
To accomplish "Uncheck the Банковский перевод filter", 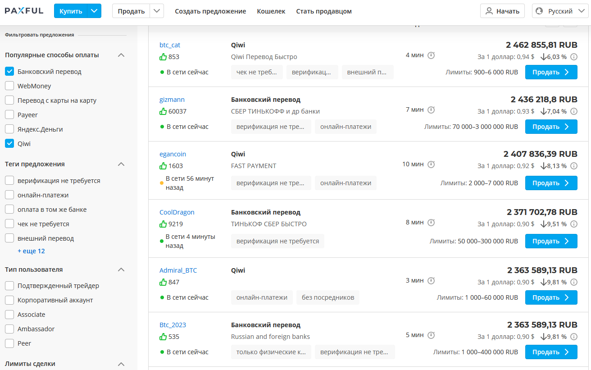I will point(9,72).
